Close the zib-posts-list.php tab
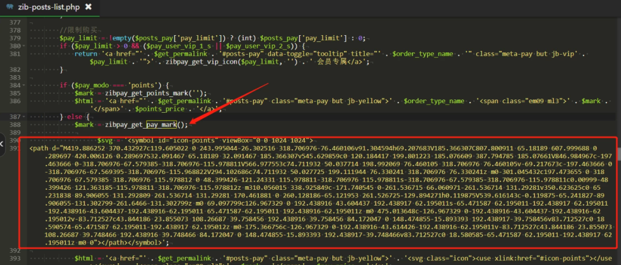The width and height of the screenshot is (621, 265). point(89,7)
